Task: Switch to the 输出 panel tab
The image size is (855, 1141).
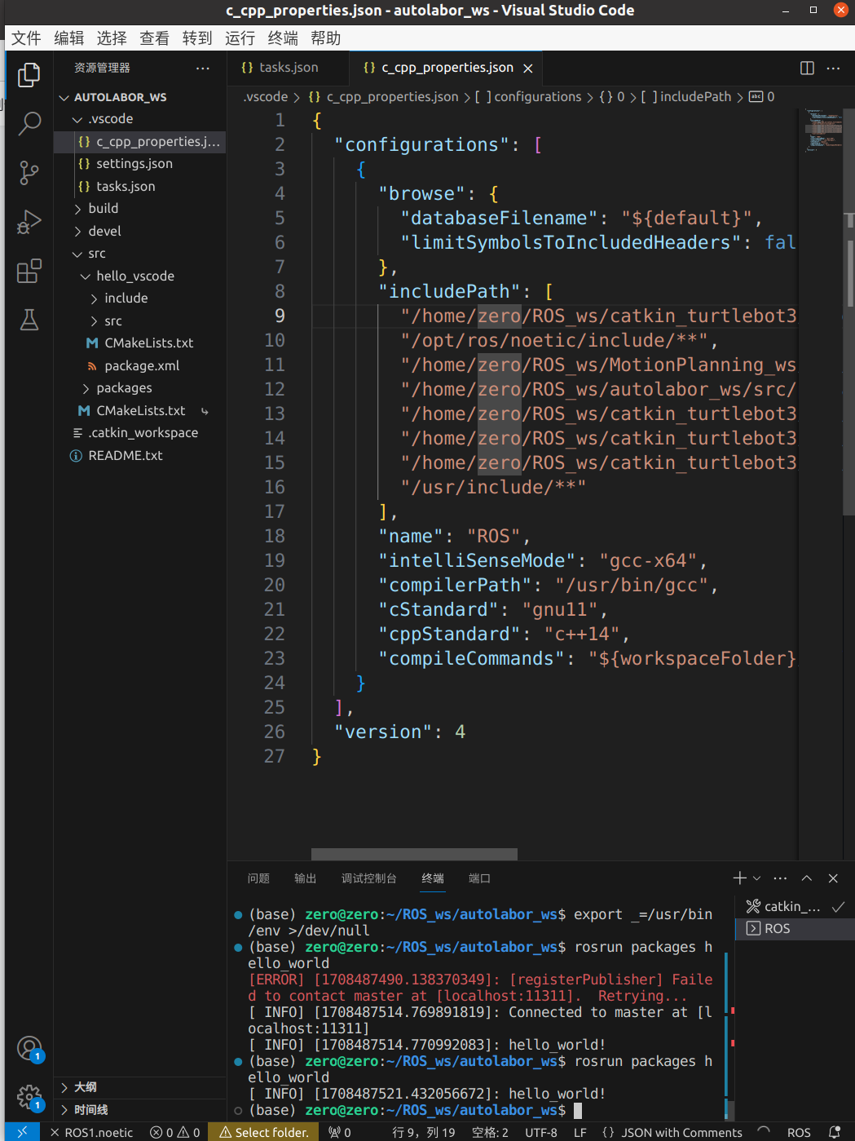Action: [305, 878]
